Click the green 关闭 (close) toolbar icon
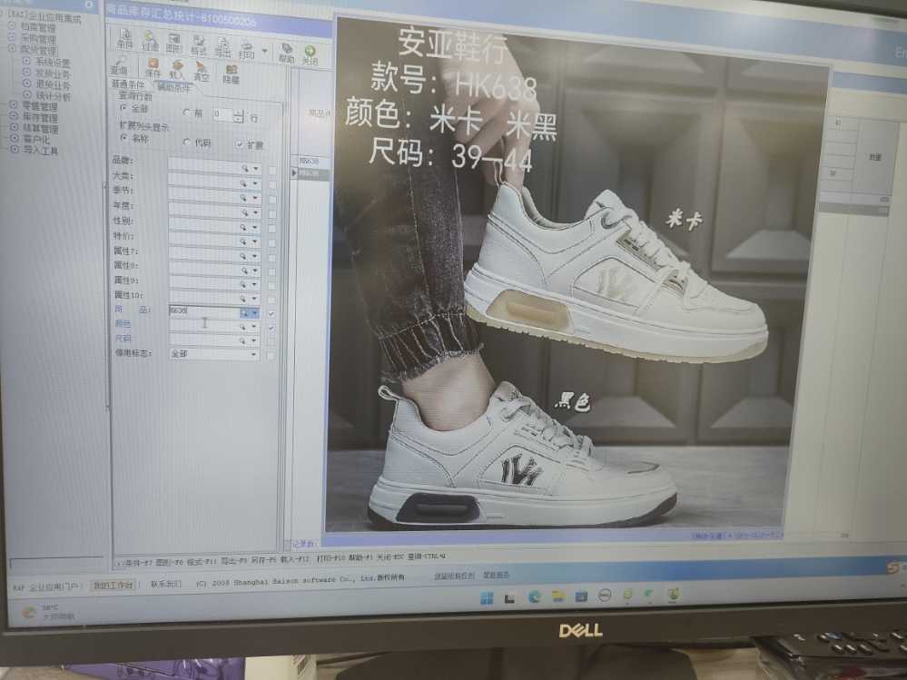The width and height of the screenshot is (907, 680). point(310,54)
